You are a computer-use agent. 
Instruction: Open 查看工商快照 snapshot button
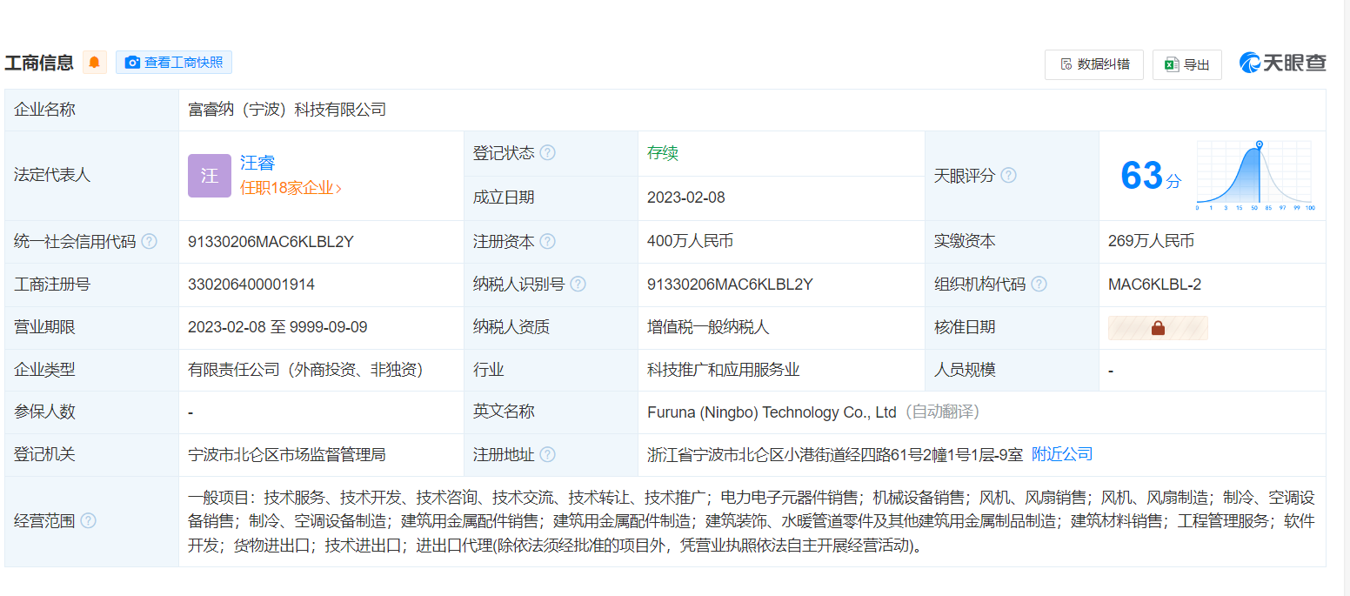coord(174,63)
